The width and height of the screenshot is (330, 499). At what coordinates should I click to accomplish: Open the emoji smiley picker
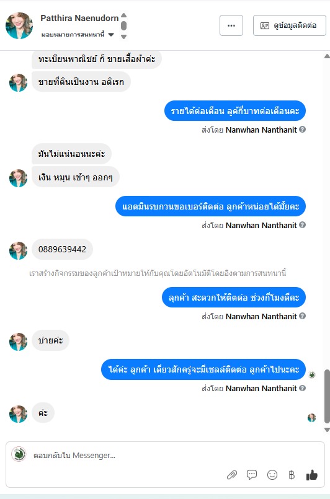(x=272, y=475)
